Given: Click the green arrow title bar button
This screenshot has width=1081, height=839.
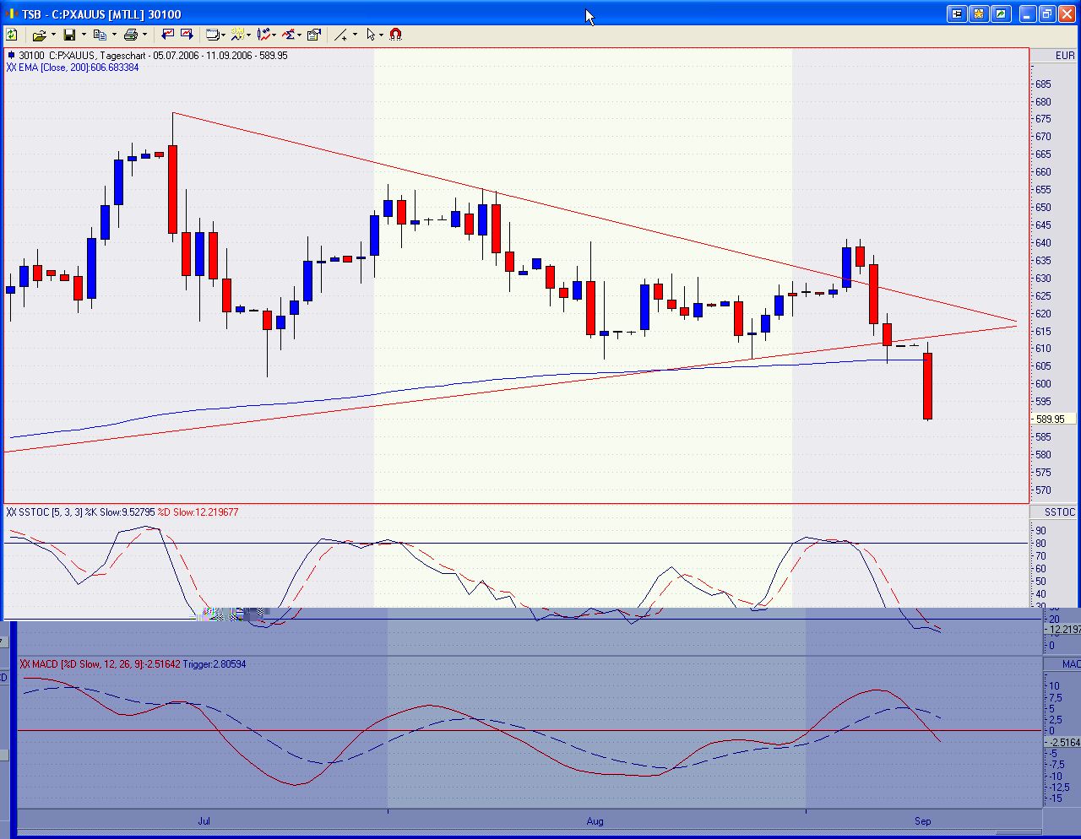Looking at the screenshot, I should click(1001, 14).
